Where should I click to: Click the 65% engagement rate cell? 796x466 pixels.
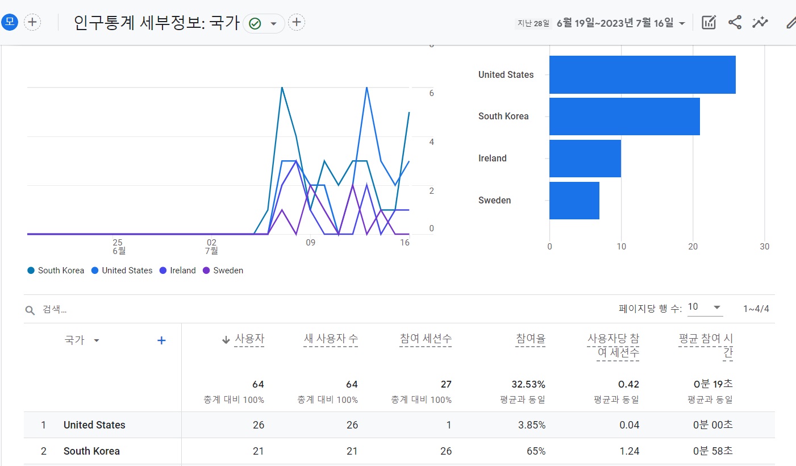click(536, 451)
